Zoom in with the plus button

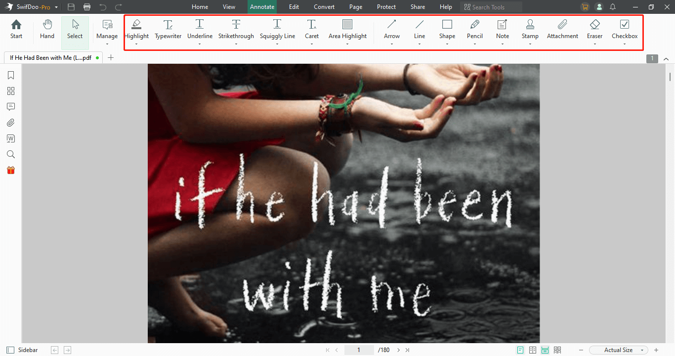pos(656,350)
